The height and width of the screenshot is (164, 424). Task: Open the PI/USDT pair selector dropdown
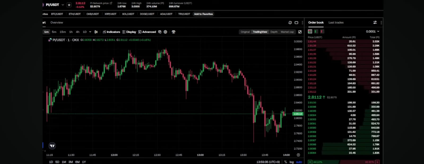[63, 5]
